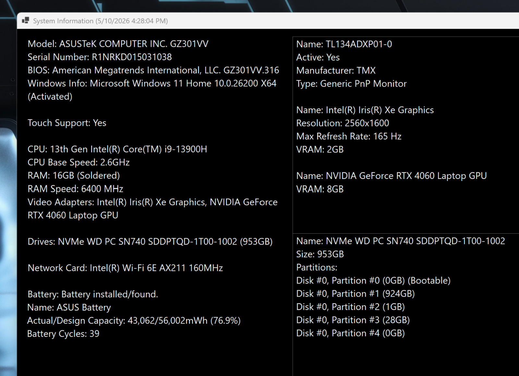Click RAM Speed: 6400 MHz line
The height and width of the screenshot is (376, 519).
click(75, 189)
